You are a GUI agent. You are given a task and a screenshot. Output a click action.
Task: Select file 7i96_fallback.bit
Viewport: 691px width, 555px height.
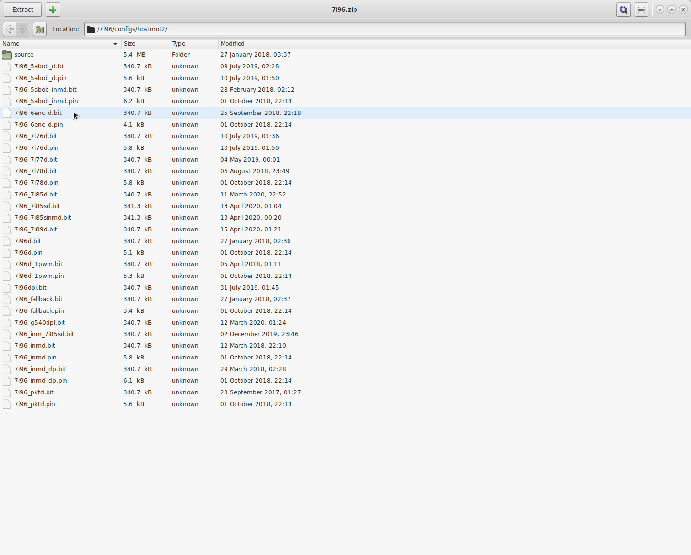(x=38, y=299)
